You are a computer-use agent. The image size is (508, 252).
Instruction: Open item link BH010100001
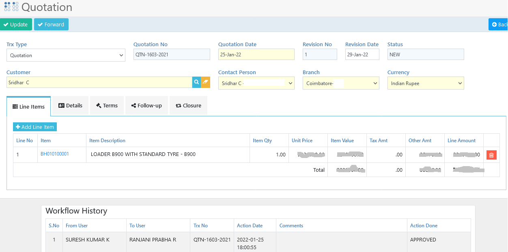tap(54, 154)
